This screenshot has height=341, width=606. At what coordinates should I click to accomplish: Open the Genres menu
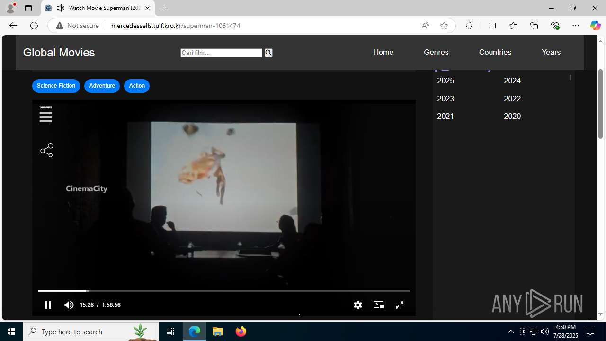(436, 52)
